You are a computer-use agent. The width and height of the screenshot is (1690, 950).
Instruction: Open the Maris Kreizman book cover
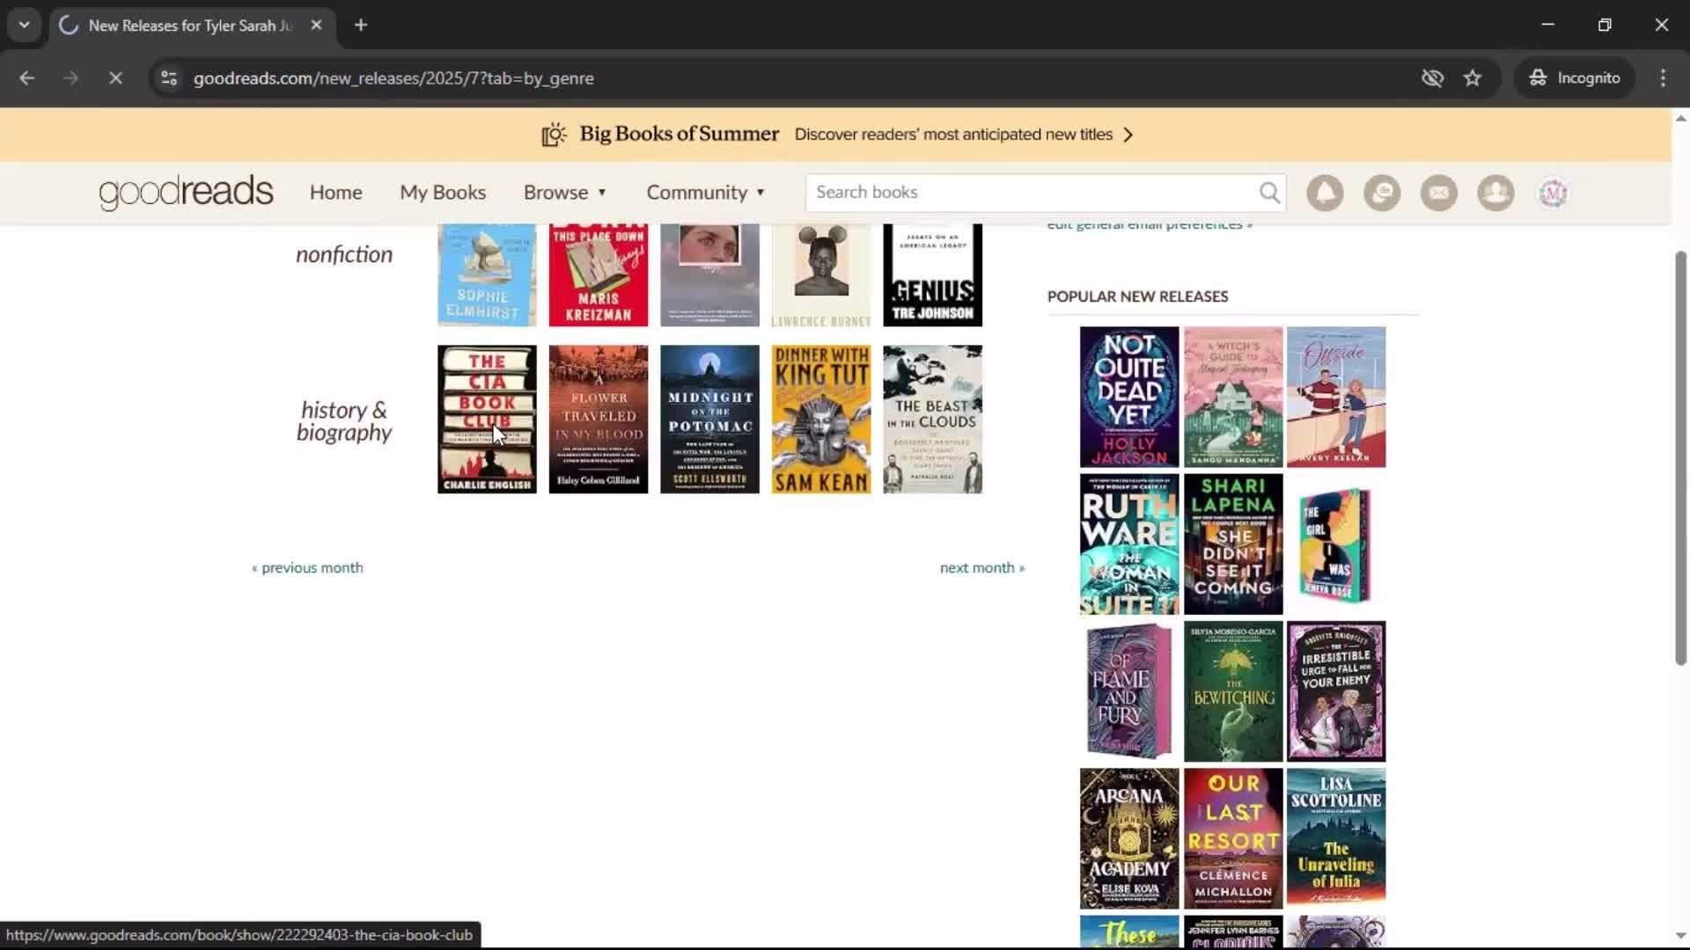pos(599,275)
